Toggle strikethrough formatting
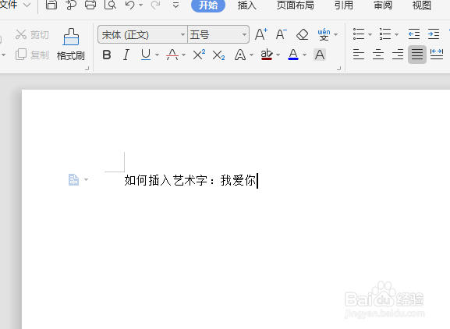The height and width of the screenshot is (329, 450). pos(172,55)
